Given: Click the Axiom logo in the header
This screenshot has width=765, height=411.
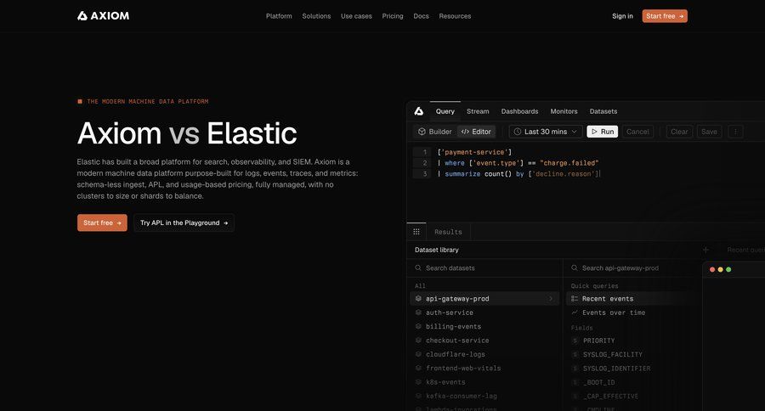Looking at the screenshot, I should (x=103, y=16).
